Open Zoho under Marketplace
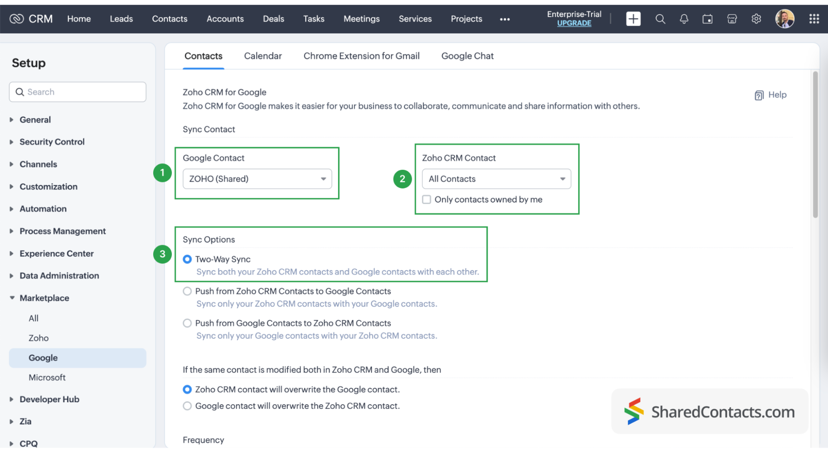This screenshot has width=828, height=466. pos(39,338)
